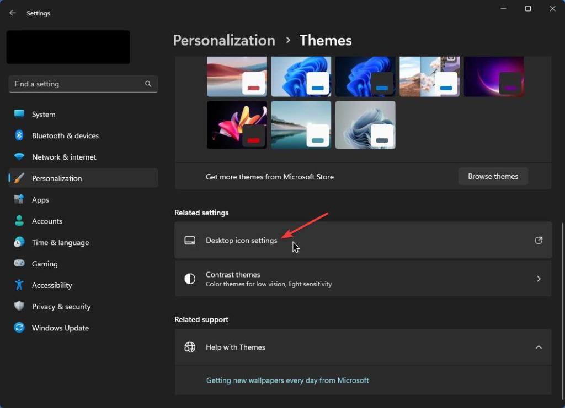The height and width of the screenshot is (408, 565).
Task: Click the Windows Update sync icon
Action: (x=19, y=328)
